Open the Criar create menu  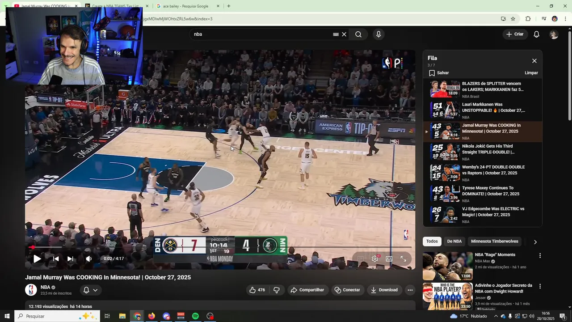click(515, 34)
